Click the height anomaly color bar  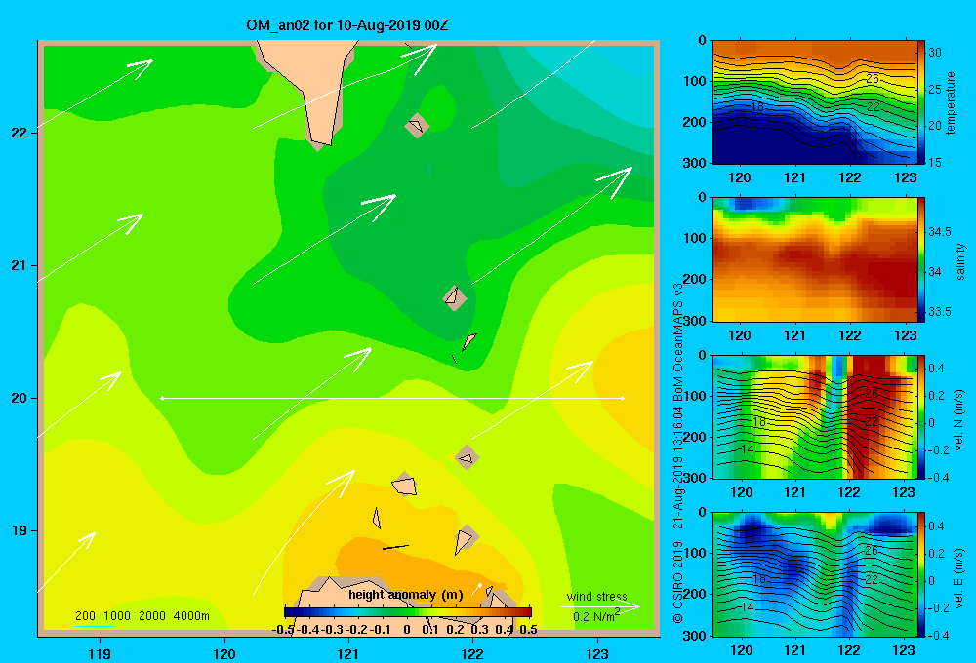coord(408,612)
